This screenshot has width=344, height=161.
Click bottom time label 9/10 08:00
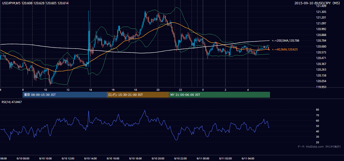(23, 159)
